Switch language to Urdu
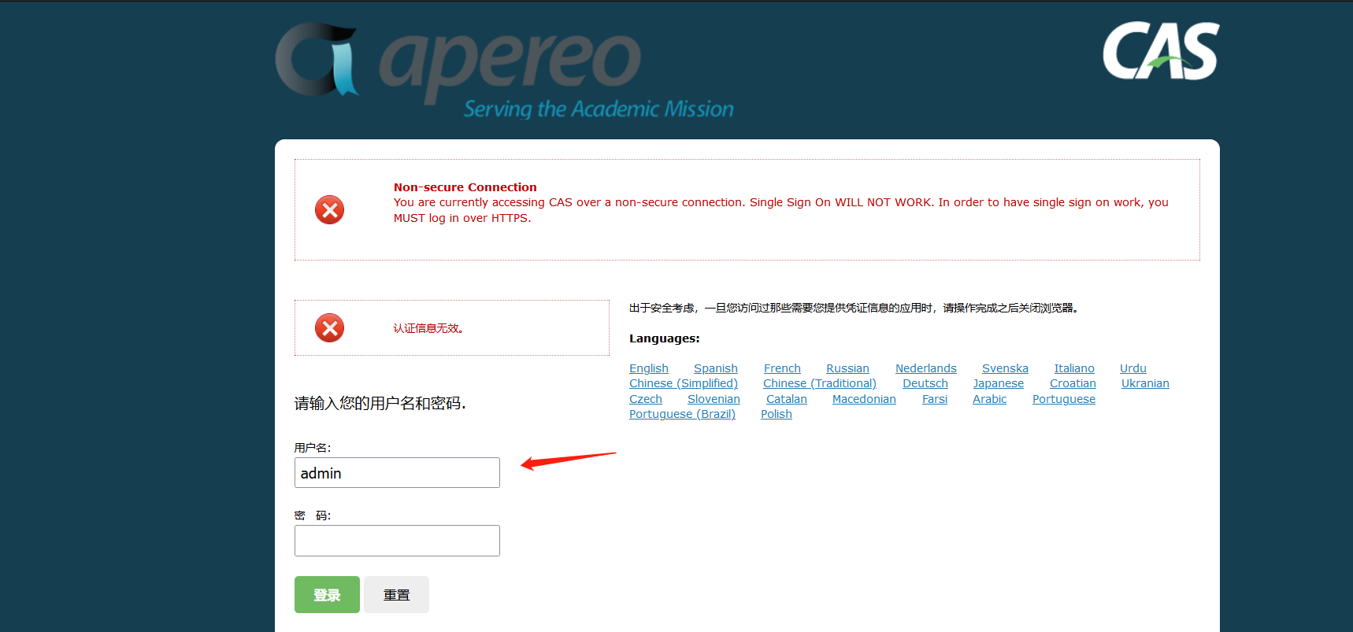Viewport: 1353px width, 632px height. (1133, 368)
